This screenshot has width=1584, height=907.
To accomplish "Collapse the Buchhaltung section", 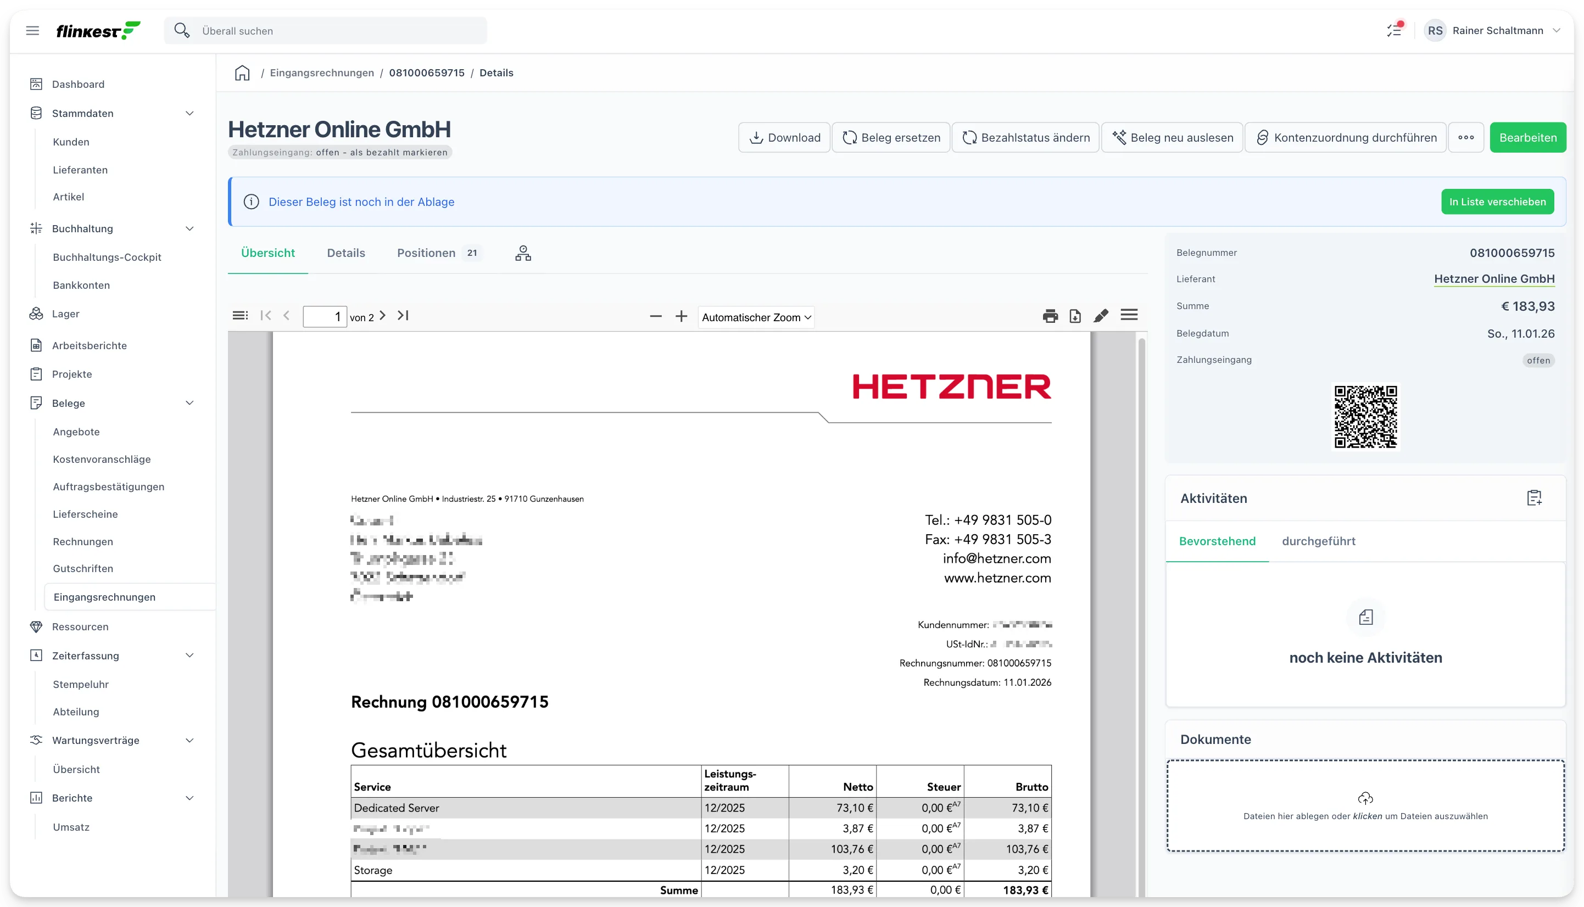I will click(189, 228).
